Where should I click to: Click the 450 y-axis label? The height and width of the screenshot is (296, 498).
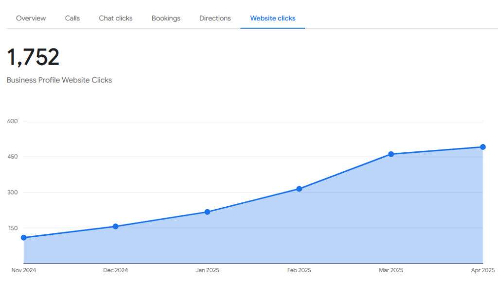(x=12, y=157)
